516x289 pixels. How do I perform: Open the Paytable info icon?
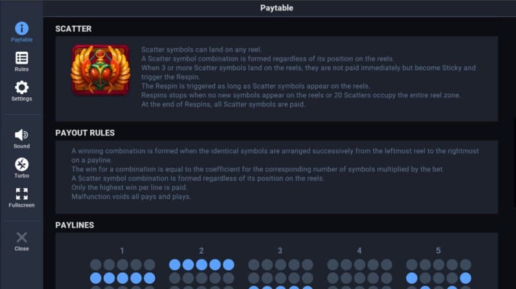[21, 29]
